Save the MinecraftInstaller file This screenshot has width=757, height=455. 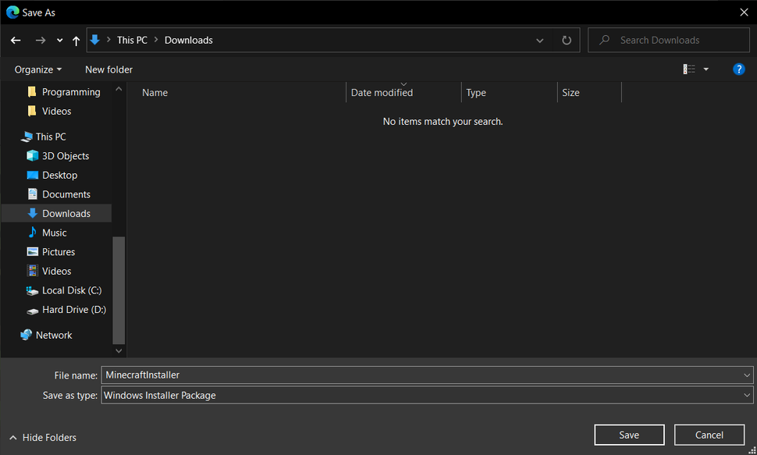tap(629, 435)
